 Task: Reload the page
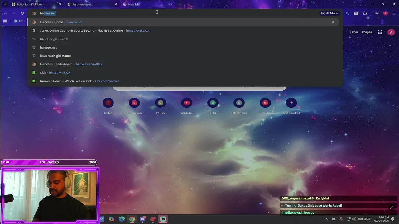(22, 13)
